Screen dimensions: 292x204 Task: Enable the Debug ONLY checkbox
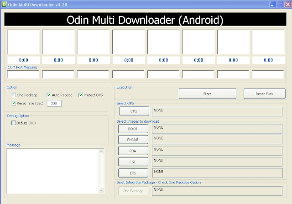(13, 123)
